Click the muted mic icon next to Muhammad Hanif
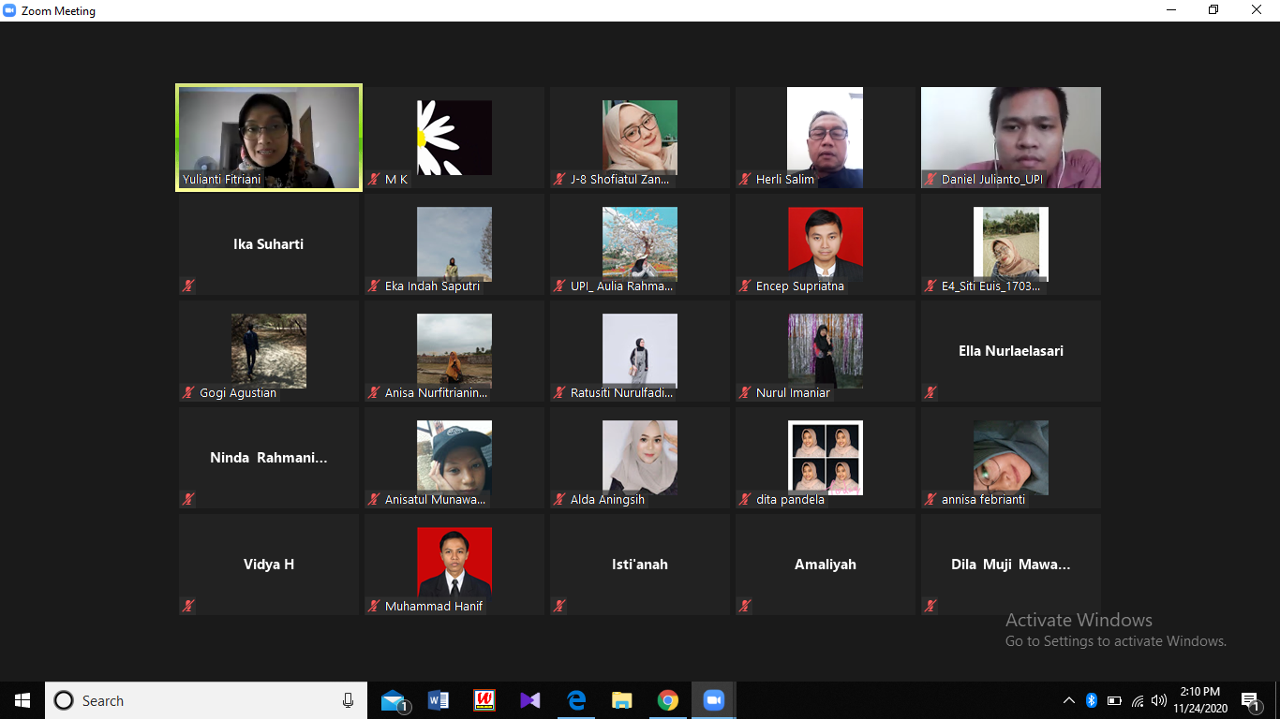The height and width of the screenshot is (719, 1280). click(374, 606)
